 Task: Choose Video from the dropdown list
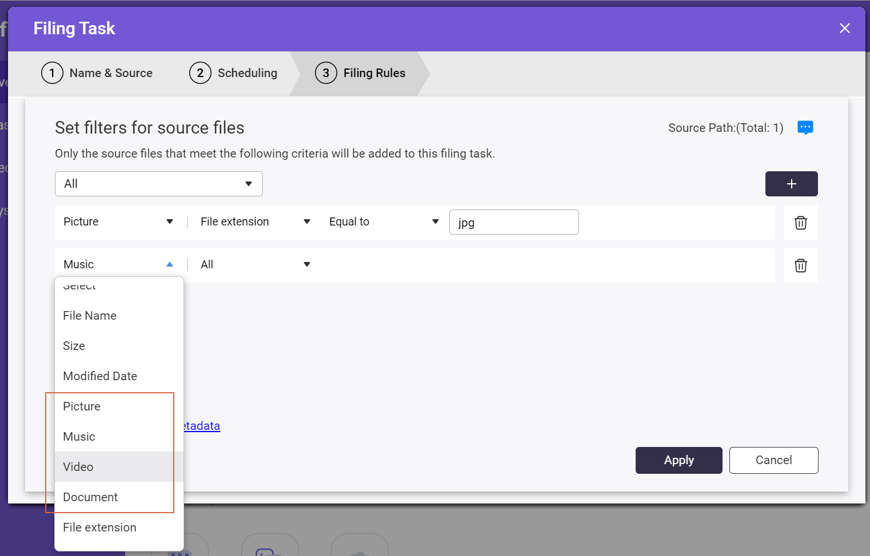pos(78,467)
